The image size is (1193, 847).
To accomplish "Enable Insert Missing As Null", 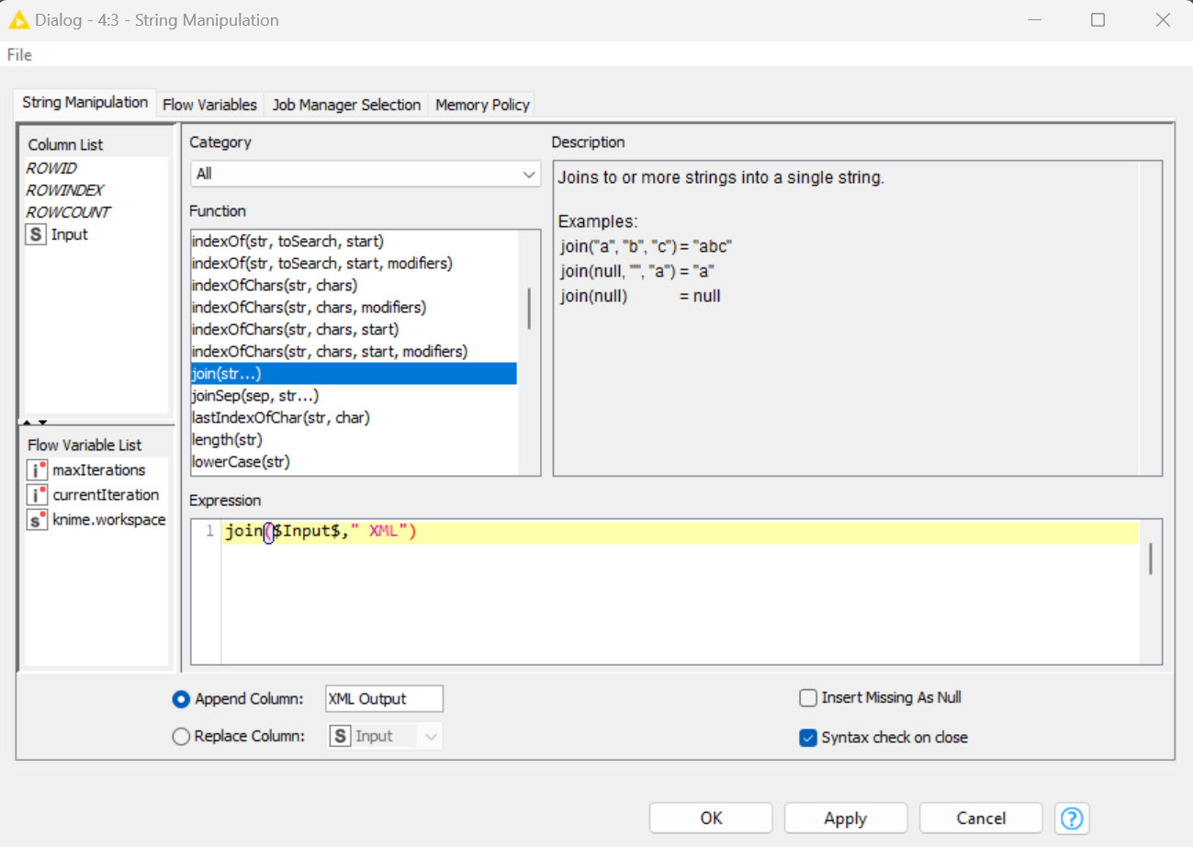I will click(x=807, y=697).
